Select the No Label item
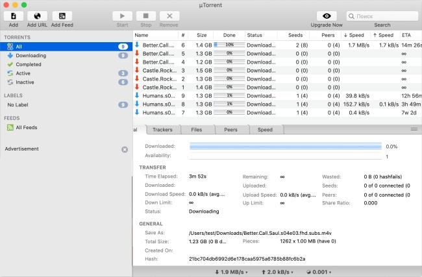This screenshot has width=422, height=277. (x=66, y=104)
